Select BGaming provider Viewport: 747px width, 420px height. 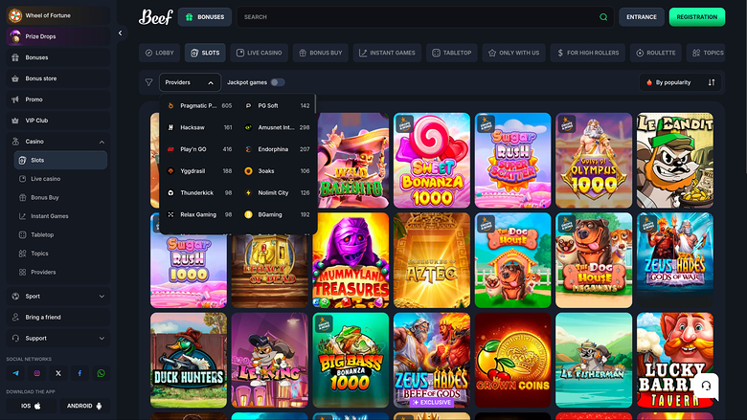pyautogui.click(x=277, y=214)
